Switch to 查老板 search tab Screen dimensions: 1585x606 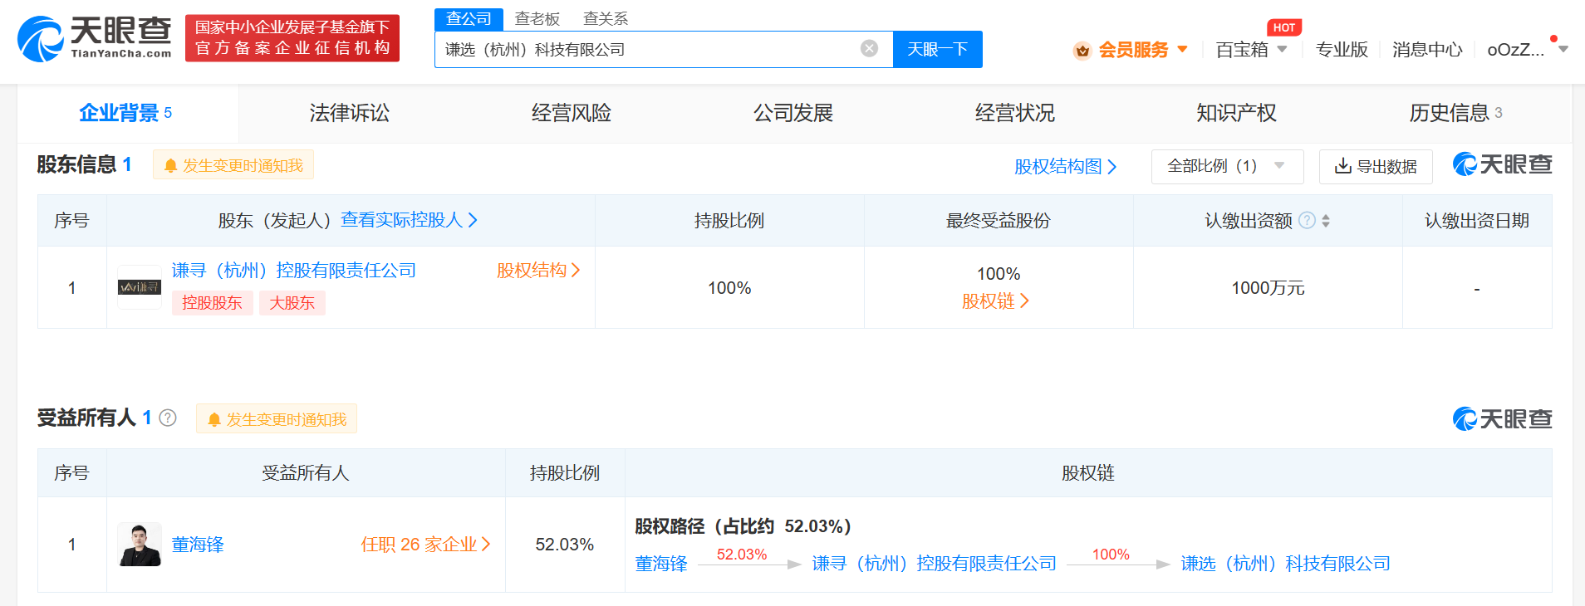537,19
